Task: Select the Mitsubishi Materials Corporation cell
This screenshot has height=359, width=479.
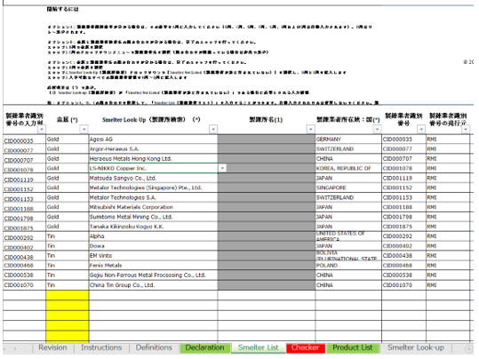Action: click(x=153, y=207)
